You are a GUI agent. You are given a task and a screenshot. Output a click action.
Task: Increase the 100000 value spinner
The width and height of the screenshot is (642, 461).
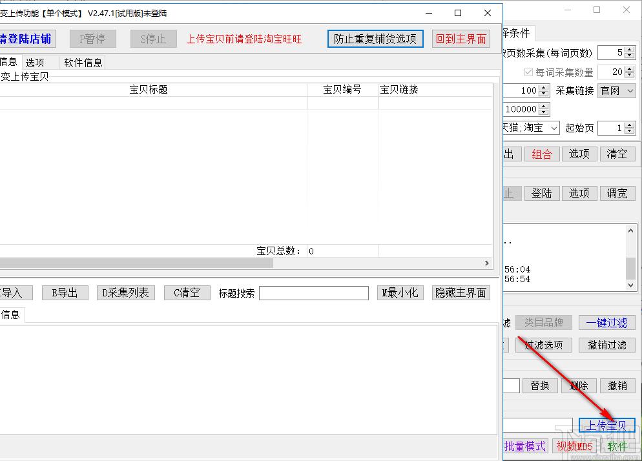544,106
